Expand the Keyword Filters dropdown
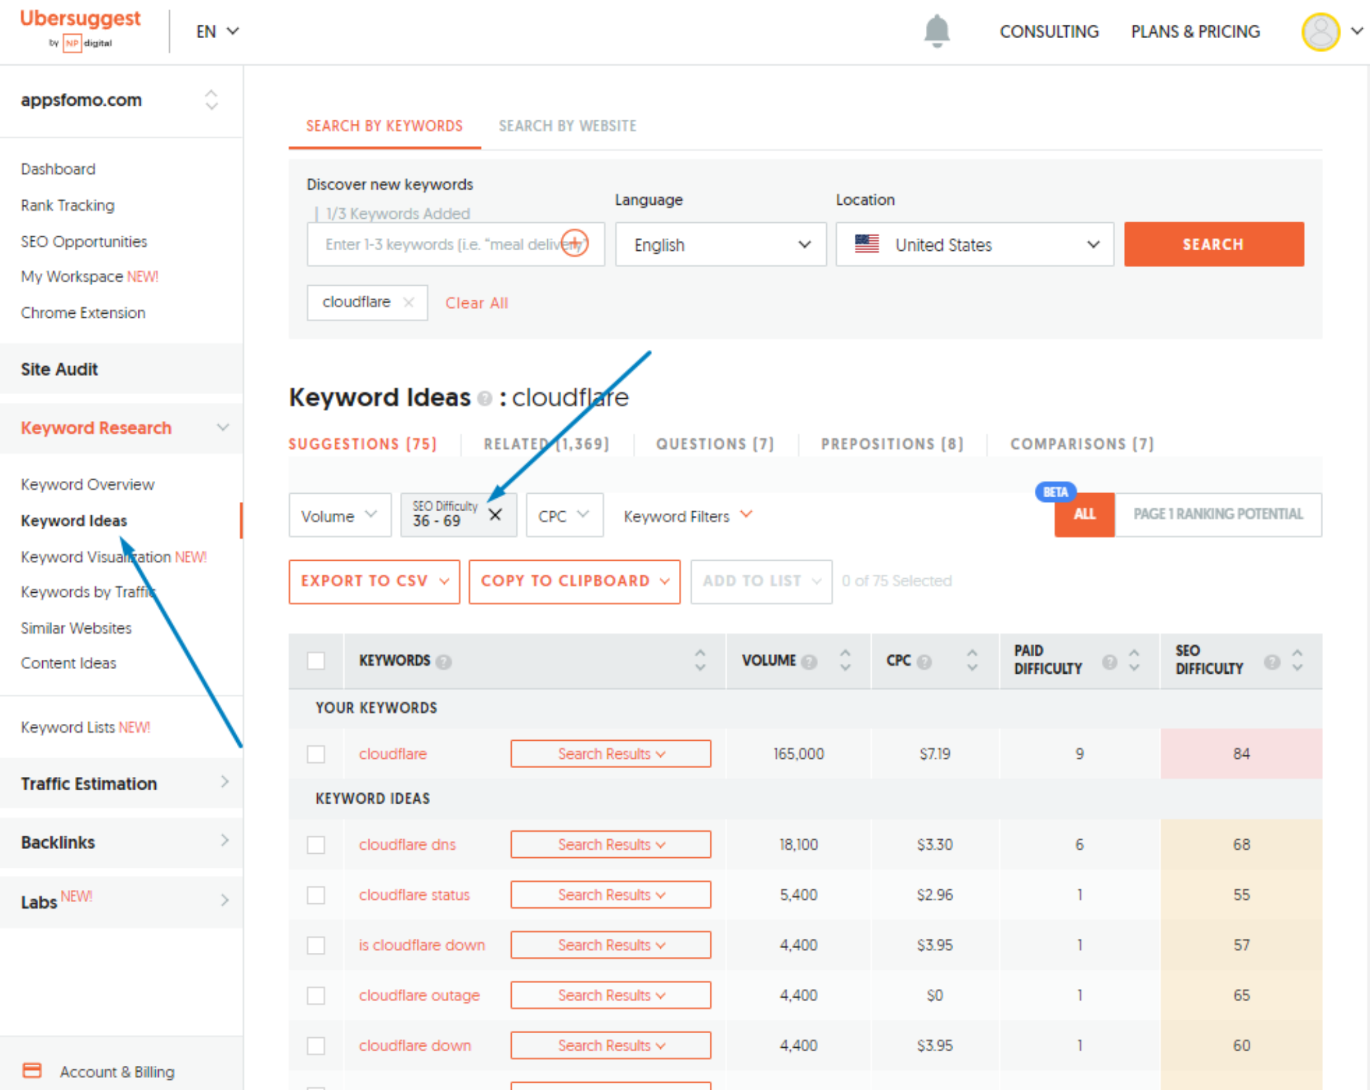 coord(688,516)
